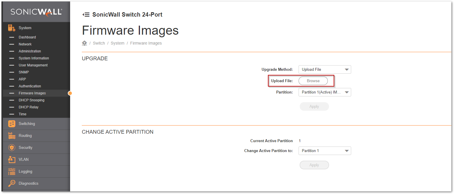This screenshot has height=194, width=454.
Task: Click the VLAN section icon
Action: (x=11, y=160)
